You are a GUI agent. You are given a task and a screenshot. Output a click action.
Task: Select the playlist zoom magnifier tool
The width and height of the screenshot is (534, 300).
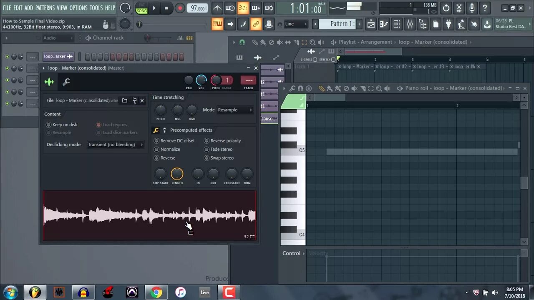[312, 42]
